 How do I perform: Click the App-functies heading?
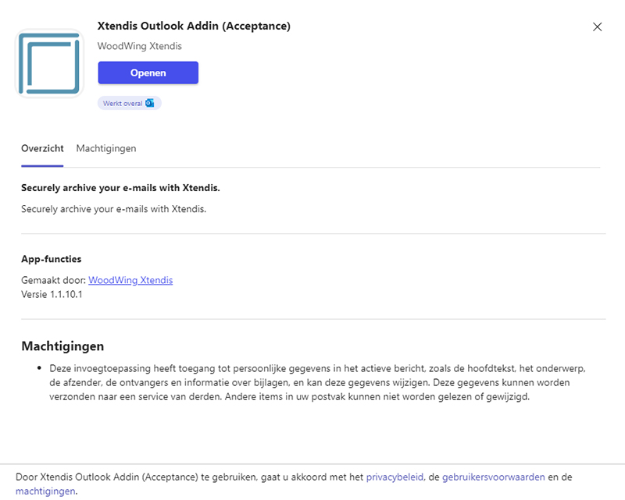pyautogui.click(x=48, y=258)
